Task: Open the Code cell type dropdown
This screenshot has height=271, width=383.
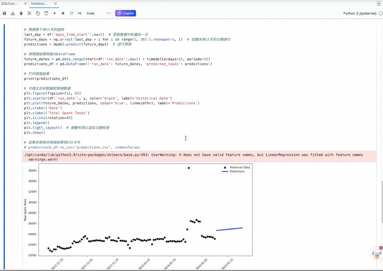Action: [x=98, y=13]
